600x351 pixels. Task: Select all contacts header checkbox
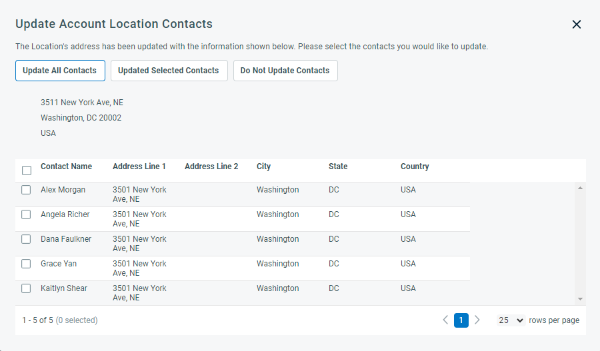(27, 171)
